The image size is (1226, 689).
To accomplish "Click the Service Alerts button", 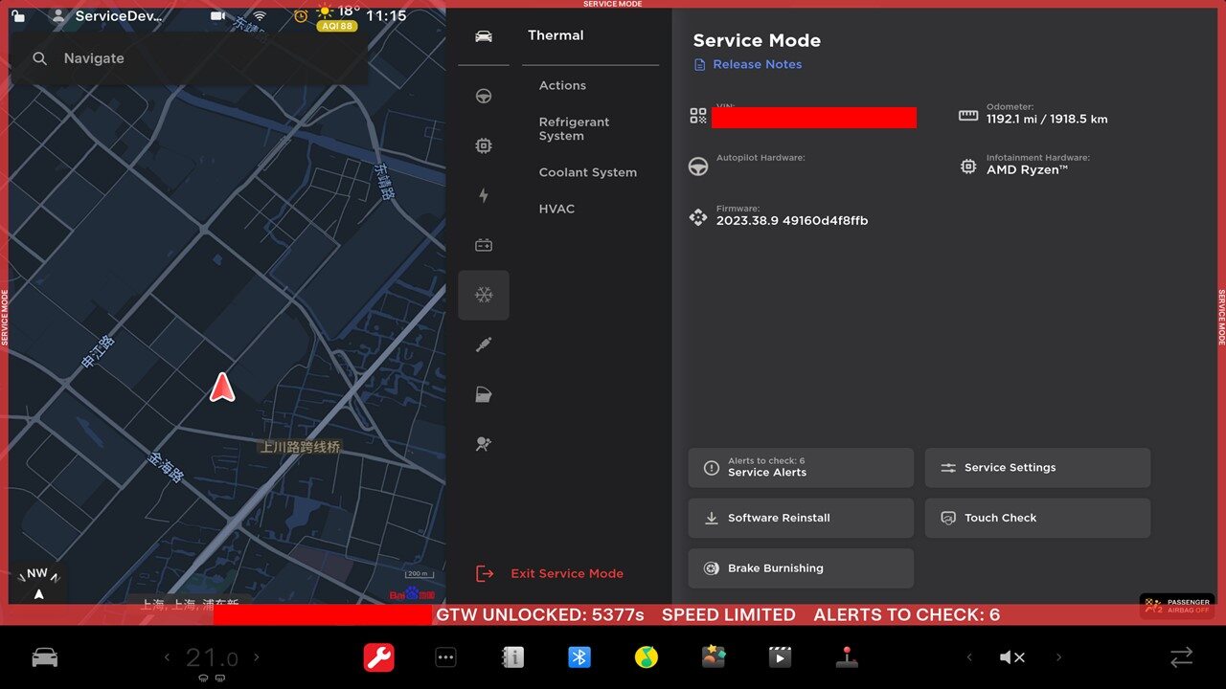I will tap(801, 468).
